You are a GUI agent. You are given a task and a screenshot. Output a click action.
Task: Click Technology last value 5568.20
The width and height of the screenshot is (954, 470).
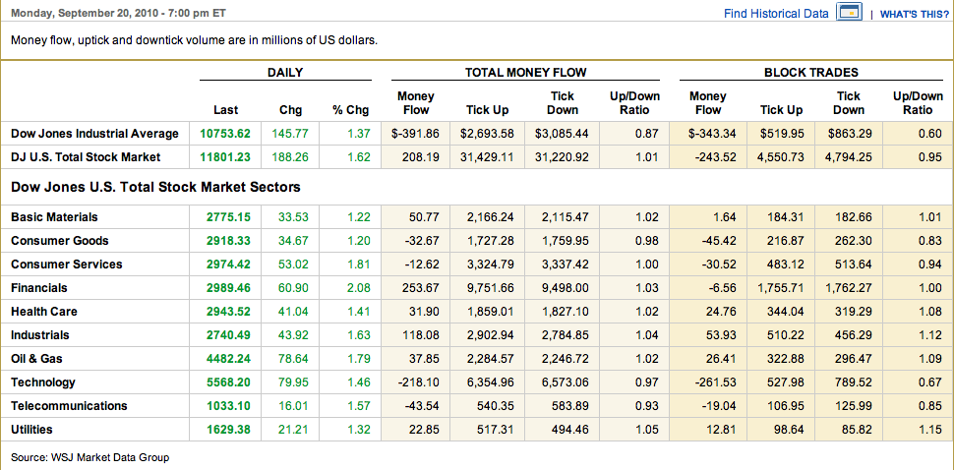coord(228,382)
